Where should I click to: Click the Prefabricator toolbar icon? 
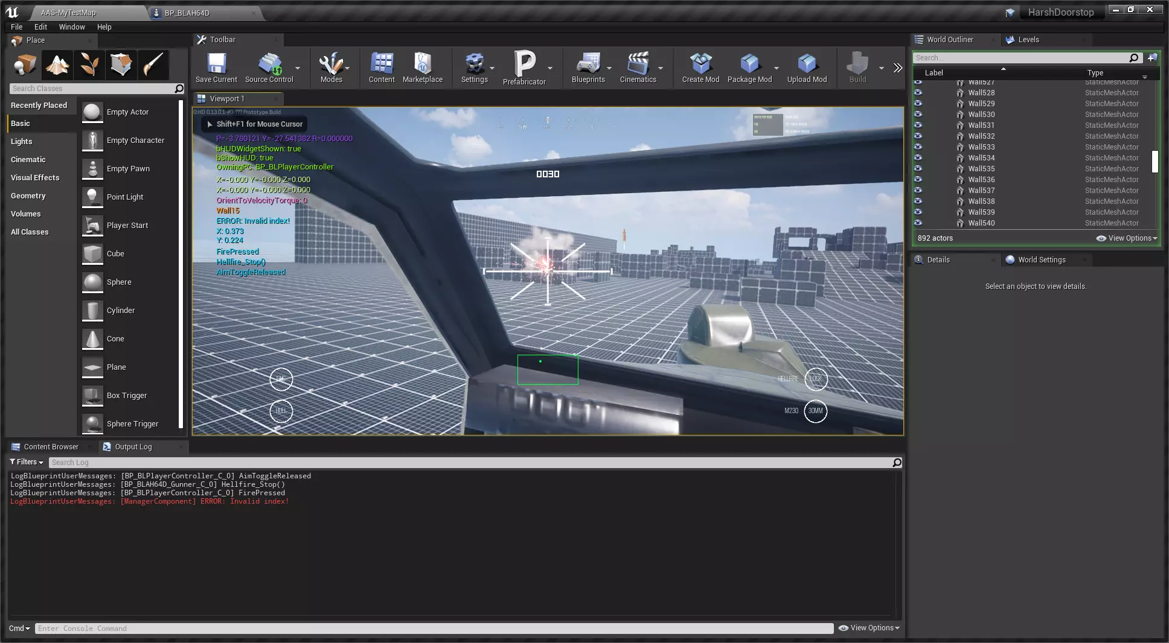pos(524,64)
